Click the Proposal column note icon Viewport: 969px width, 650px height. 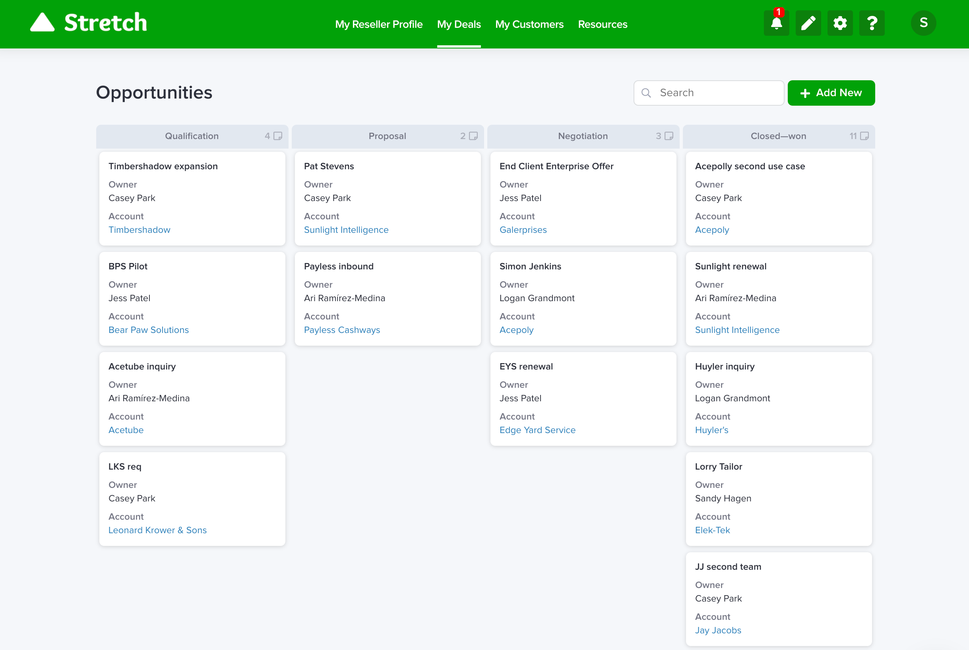pos(473,136)
